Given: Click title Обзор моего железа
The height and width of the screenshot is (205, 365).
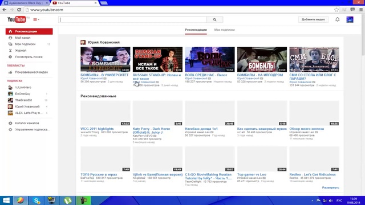Looking at the screenshot, I should point(307,129).
